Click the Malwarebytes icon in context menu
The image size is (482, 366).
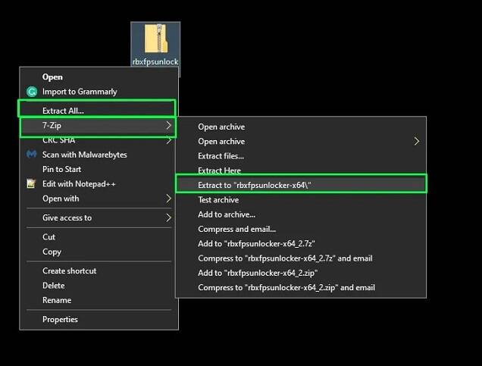point(31,155)
